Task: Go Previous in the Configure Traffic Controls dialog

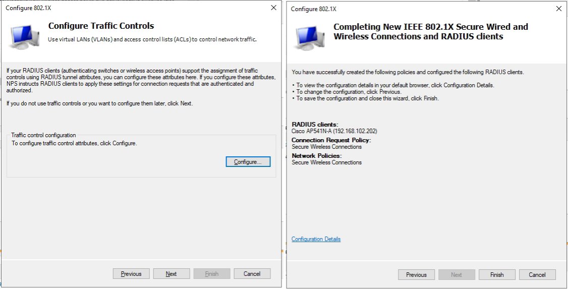Action: pos(131,274)
